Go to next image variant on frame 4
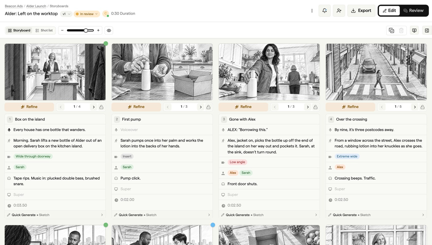The image size is (432, 245). [x=415, y=107]
